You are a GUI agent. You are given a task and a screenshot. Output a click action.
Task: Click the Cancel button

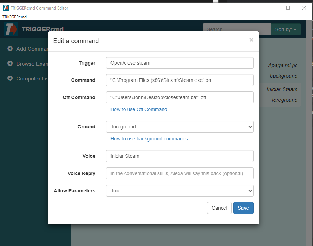pyautogui.click(x=219, y=208)
